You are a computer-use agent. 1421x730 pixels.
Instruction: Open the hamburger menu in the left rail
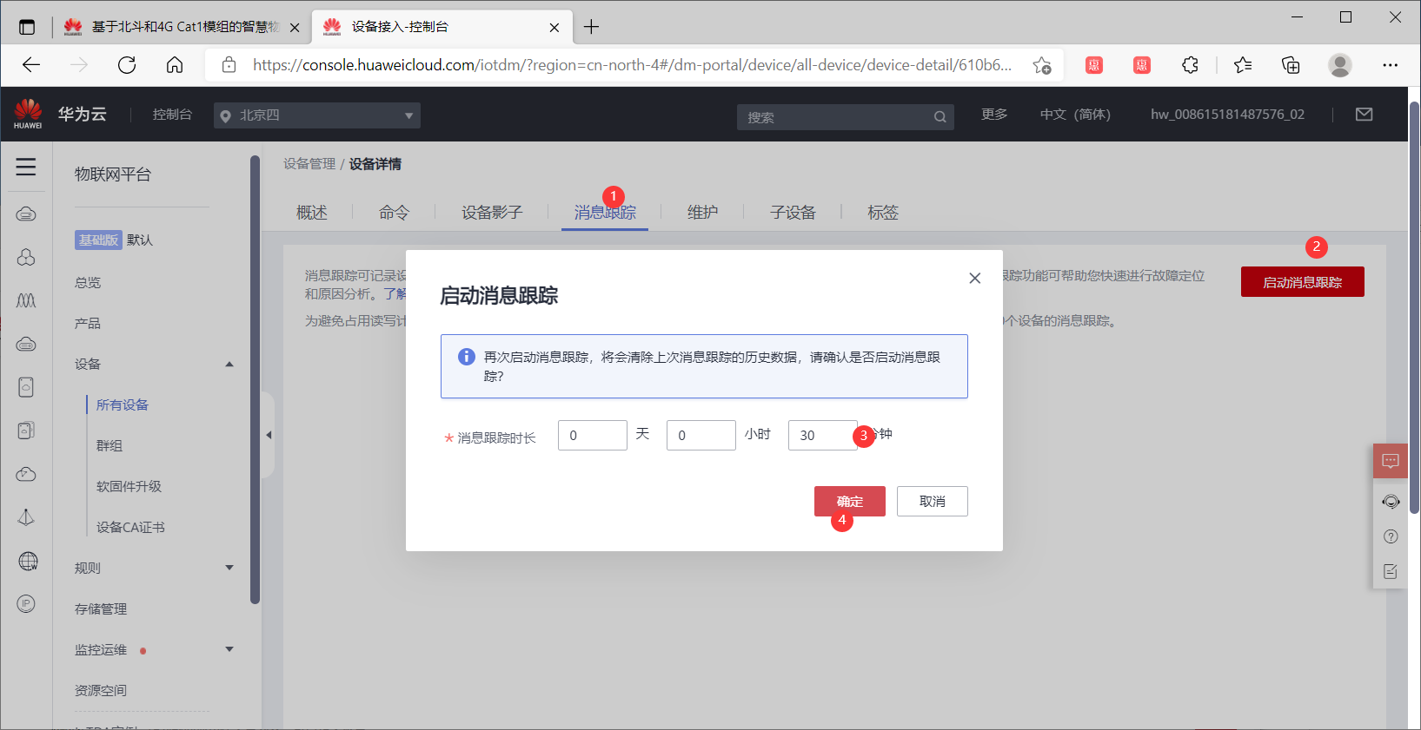[x=26, y=167]
